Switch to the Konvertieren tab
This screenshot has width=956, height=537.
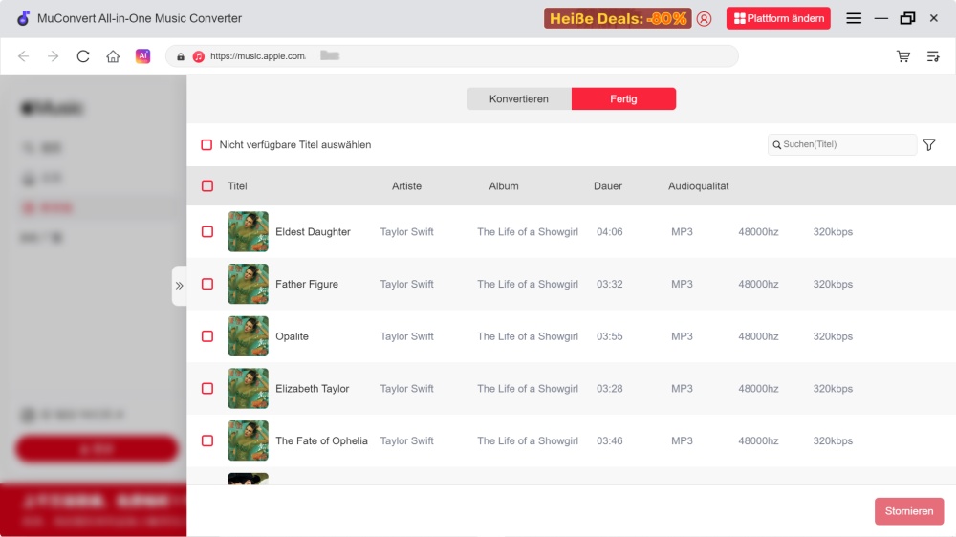click(x=519, y=98)
